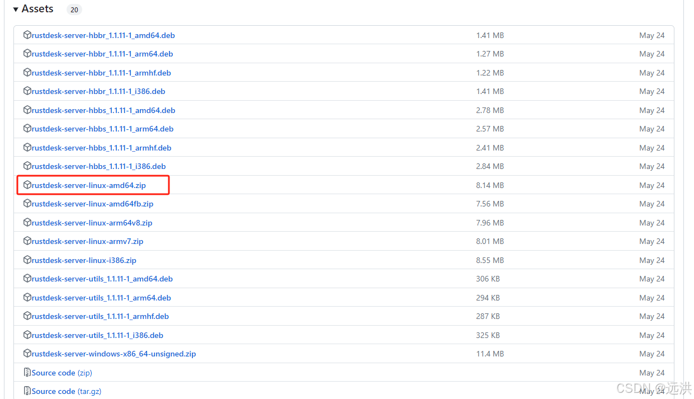694x399 pixels.
Task: Click package icon for utils_1.1.11-1_i386.deb
Action: (27, 335)
